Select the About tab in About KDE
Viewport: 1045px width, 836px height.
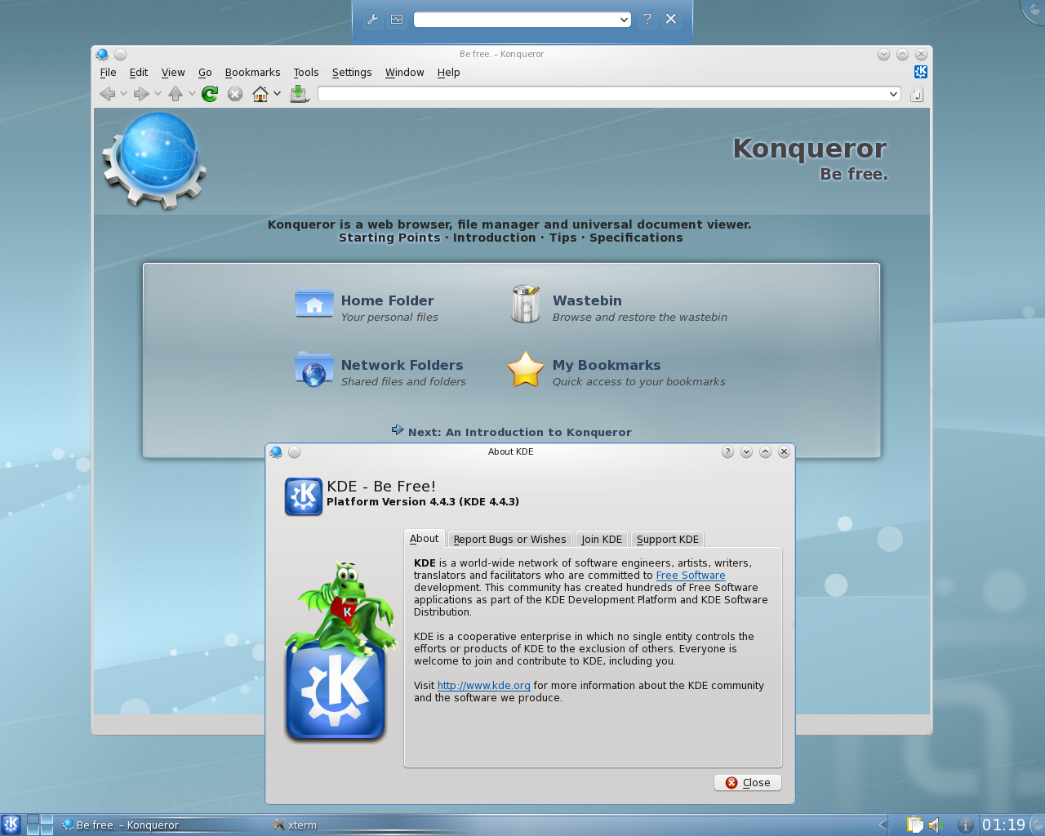point(425,539)
